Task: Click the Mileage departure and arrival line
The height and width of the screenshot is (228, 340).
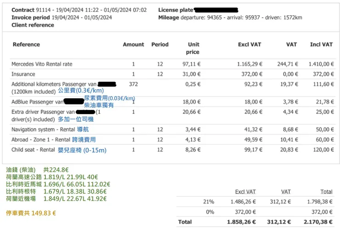Action: [x=230, y=17]
